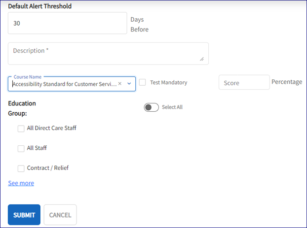Click the 'Education Group:' heading
Screen dimensions: 307x228
(x=22, y=108)
